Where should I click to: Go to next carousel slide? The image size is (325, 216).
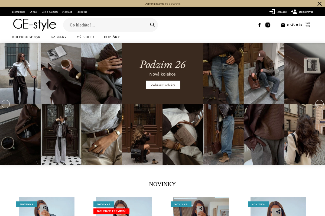[320, 104]
